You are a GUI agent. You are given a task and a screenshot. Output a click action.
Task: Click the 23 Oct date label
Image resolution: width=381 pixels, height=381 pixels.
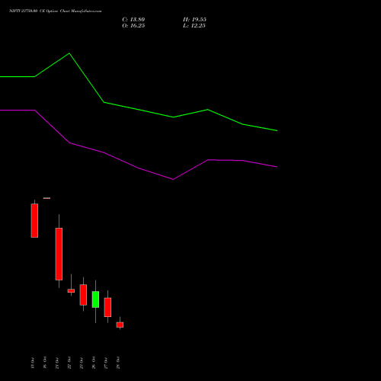click(x=82, y=363)
